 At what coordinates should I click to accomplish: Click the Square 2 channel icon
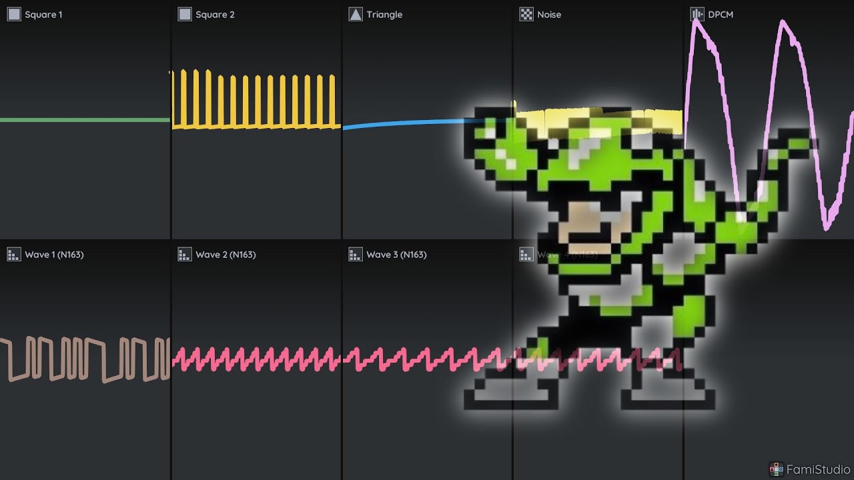[x=185, y=14]
